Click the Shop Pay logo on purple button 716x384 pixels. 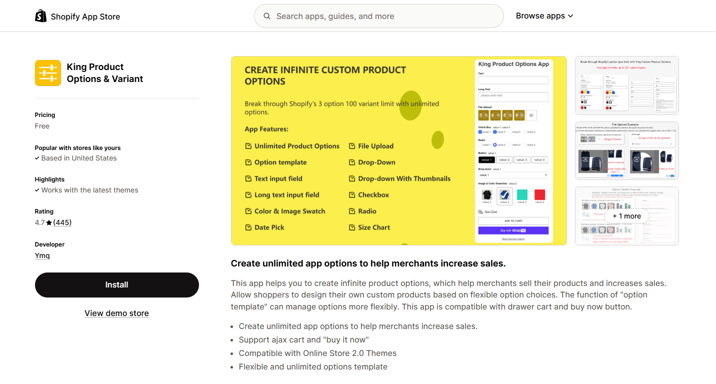point(518,230)
